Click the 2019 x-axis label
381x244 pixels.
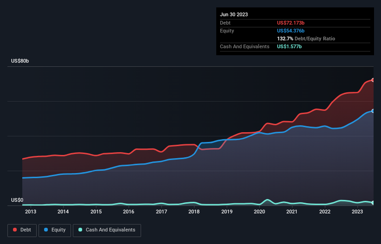click(227, 212)
